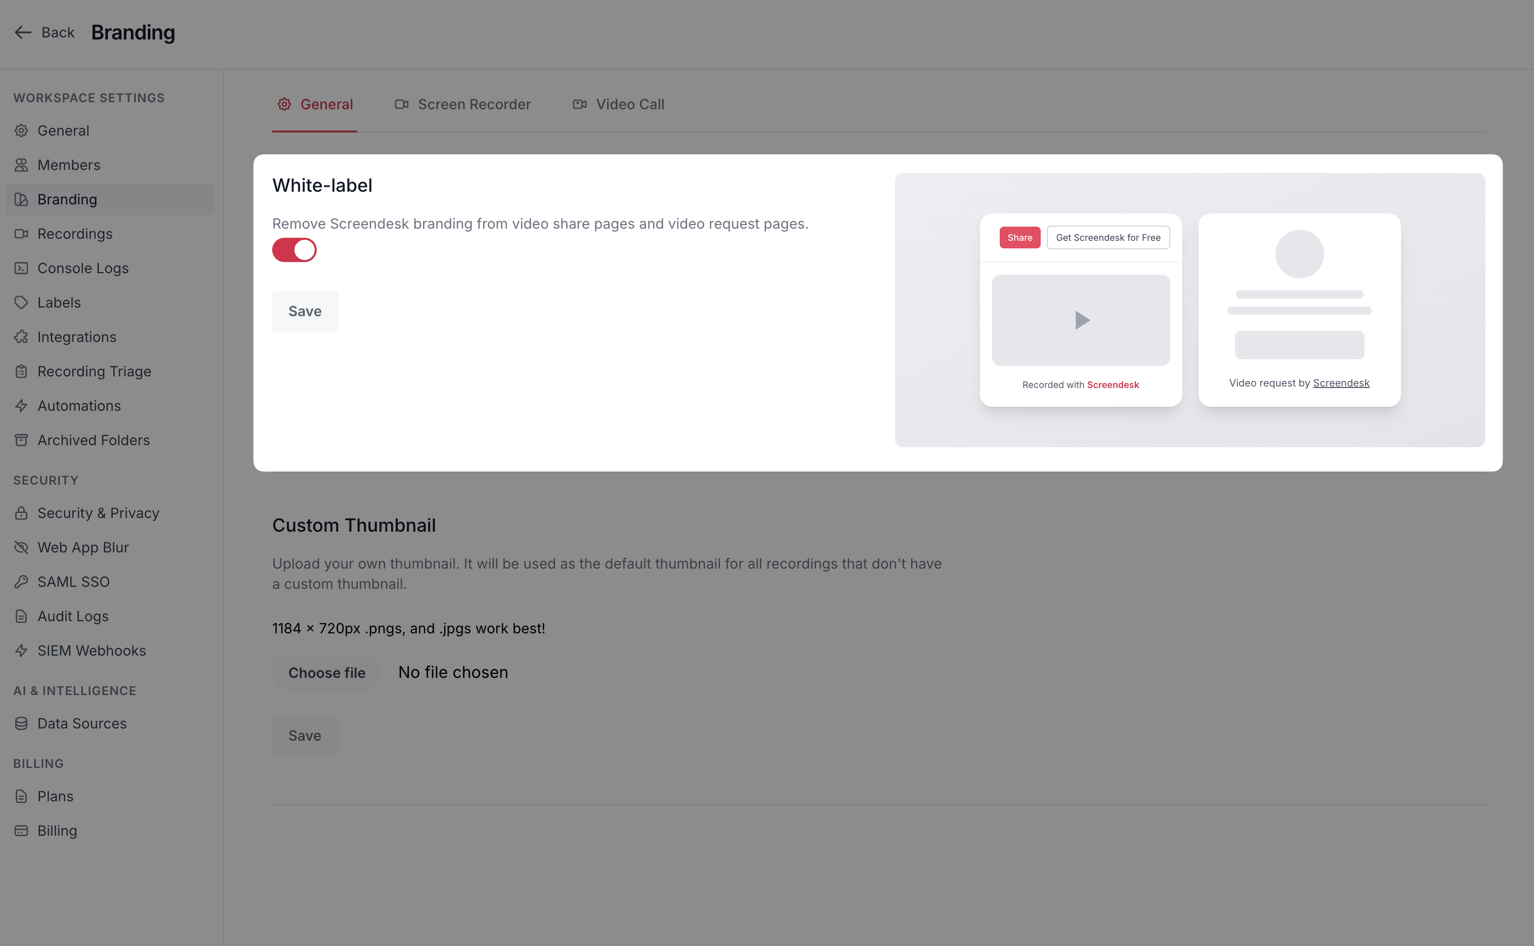1534x946 pixels.
Task: Open Archived Folders in the sidebar
Action: [94, 441]
